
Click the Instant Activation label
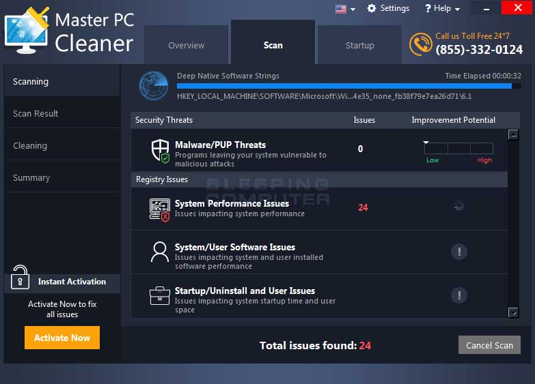pos(72,282)
